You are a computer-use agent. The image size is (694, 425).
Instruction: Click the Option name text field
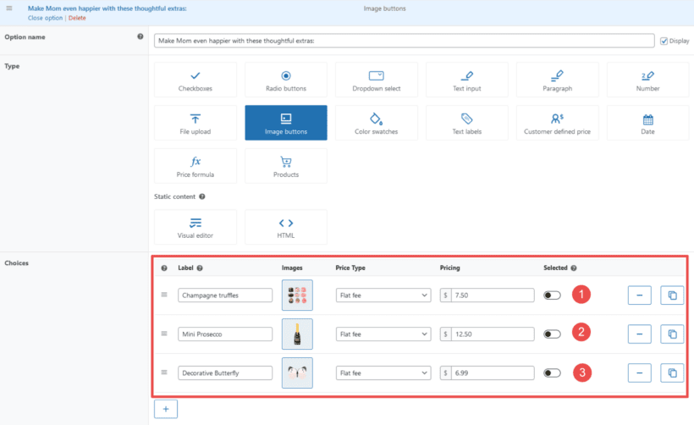404,41
